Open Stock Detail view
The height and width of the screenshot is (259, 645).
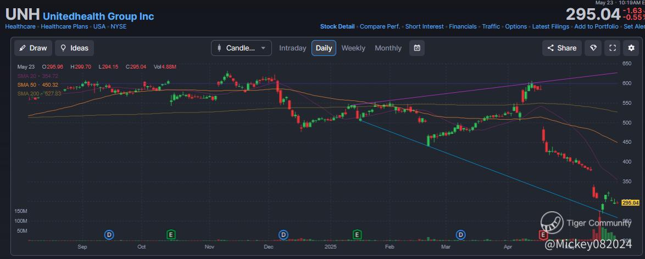(337, 26)
